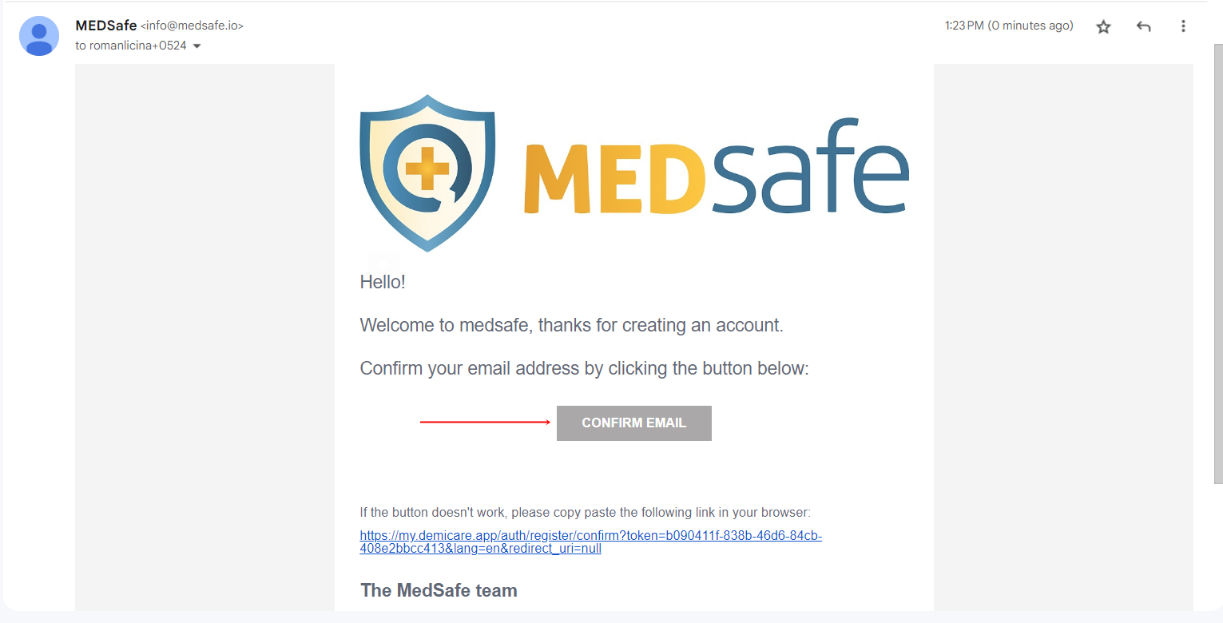The image size is (1223, 623).
Task: Open the my.demicare.app confirmation link
Action: pyautogui.click(x=591, y=542)
